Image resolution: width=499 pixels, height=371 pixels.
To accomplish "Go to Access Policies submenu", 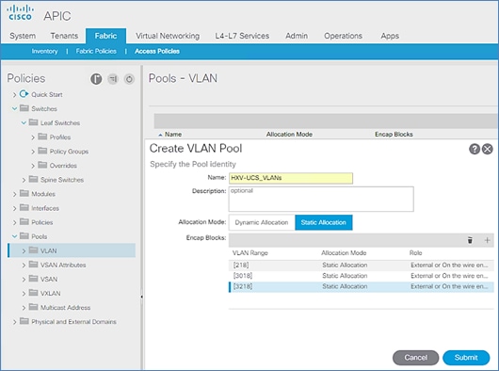I will point(157,51).
